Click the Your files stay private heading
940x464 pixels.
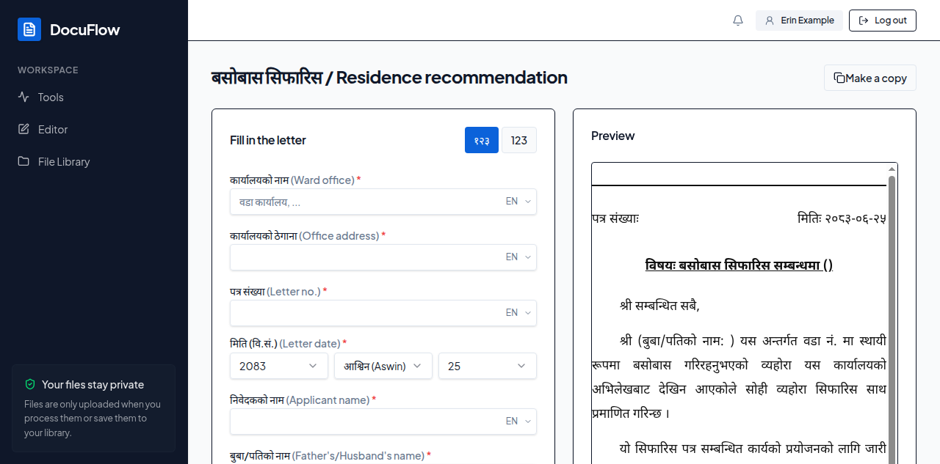click(93, 384)
